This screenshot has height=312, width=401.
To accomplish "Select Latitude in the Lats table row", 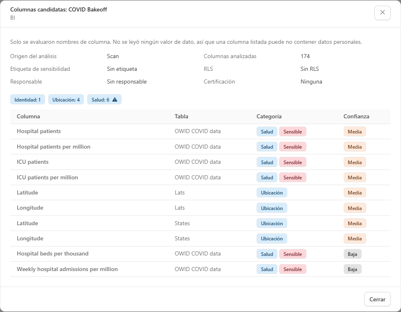I will click(27, 192).
